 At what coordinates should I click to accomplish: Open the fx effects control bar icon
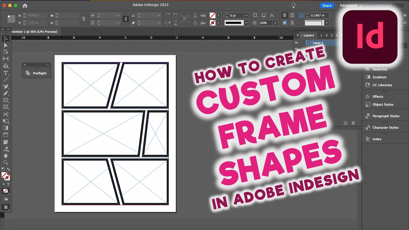point(272,15)
